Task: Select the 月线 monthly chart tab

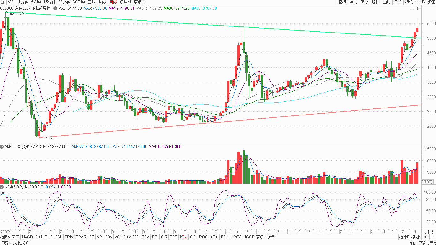Action: click(113, 2)
